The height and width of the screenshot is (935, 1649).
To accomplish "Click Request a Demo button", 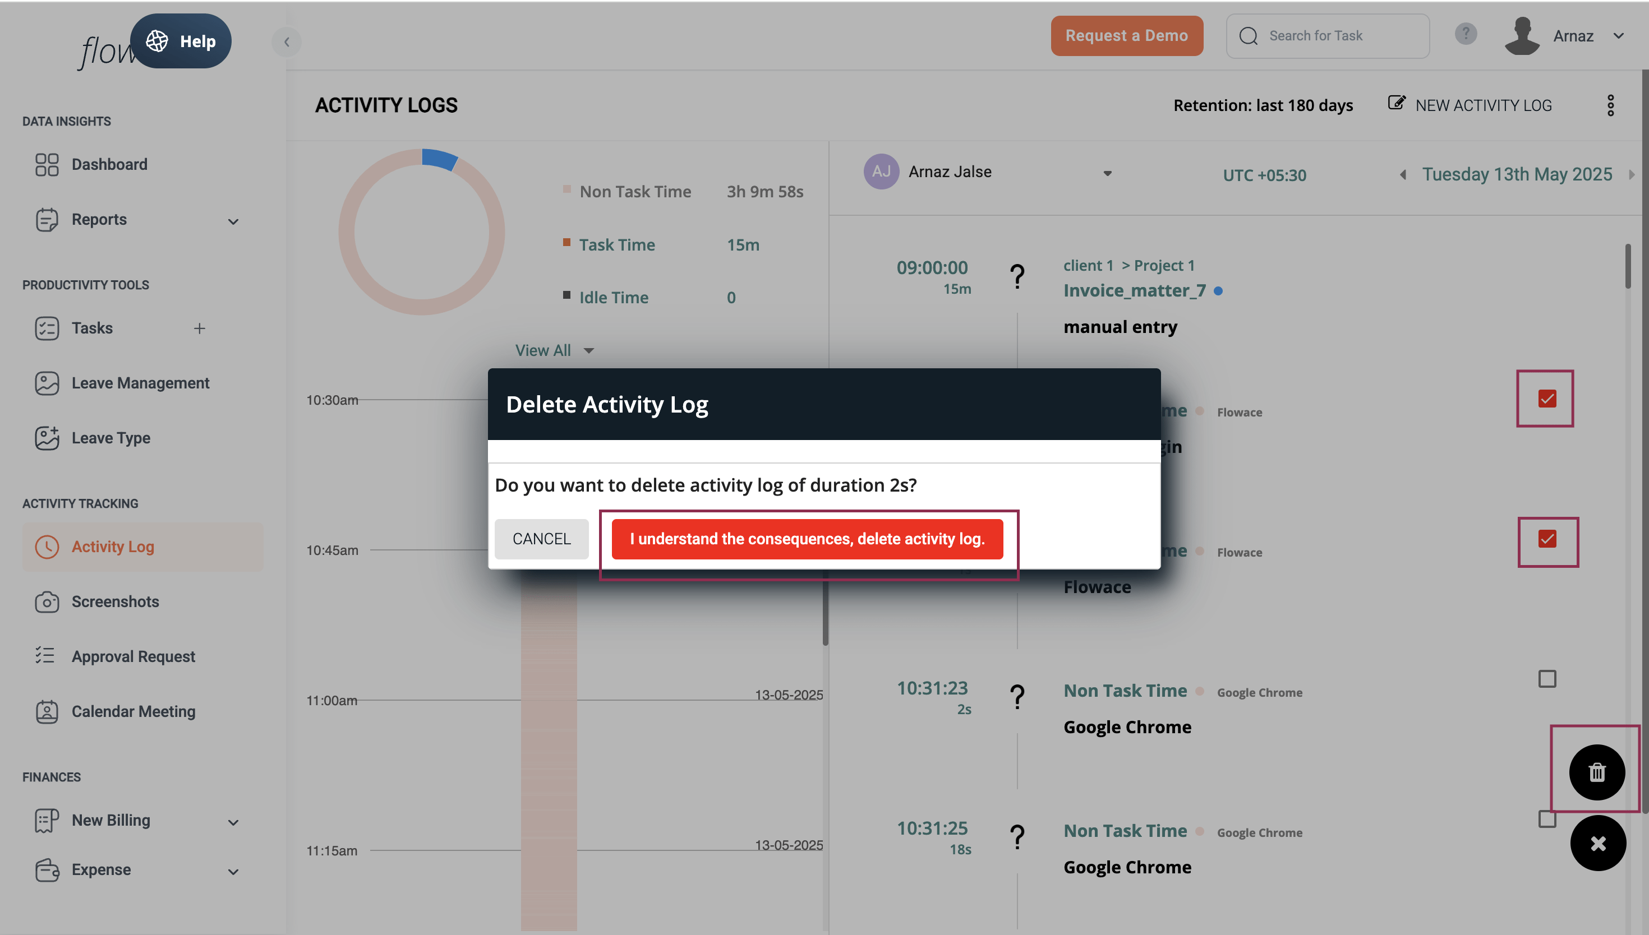I will (x=1126, y=36).
